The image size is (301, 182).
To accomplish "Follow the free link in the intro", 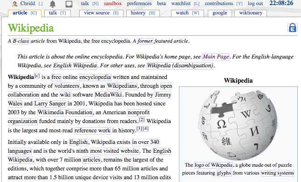I will pos(56,77).
